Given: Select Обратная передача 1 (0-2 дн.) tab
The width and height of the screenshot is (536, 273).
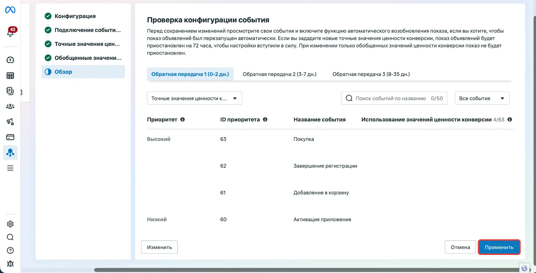Looking at the screenshot, I should tap(190, 74).
